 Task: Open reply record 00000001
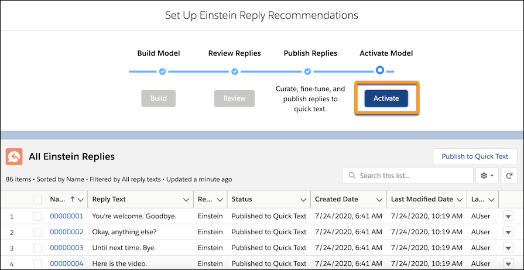point(67,216)
